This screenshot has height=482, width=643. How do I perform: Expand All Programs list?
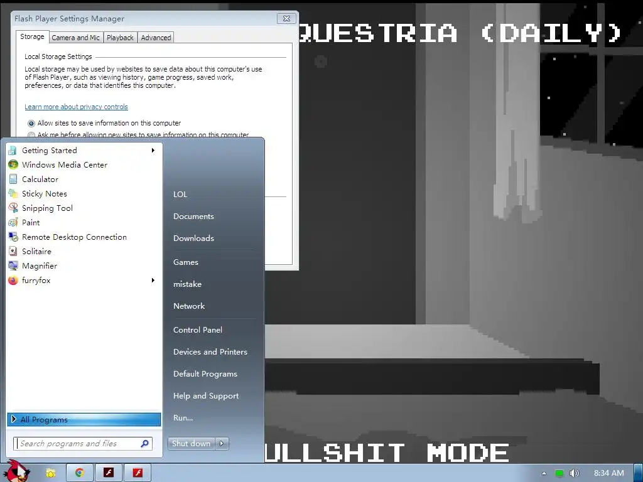(84, 419)
